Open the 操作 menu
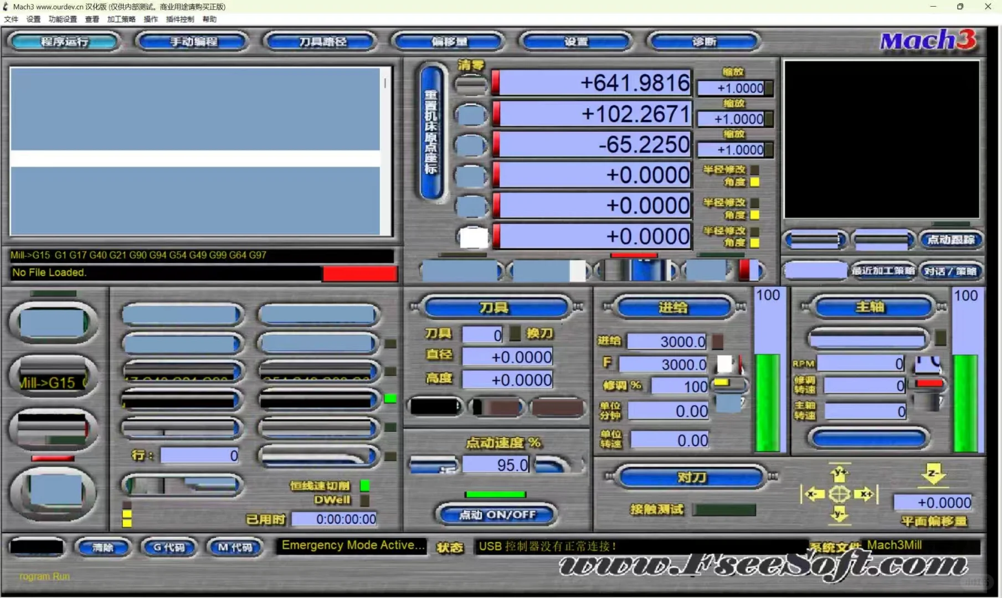 [151, 19]
